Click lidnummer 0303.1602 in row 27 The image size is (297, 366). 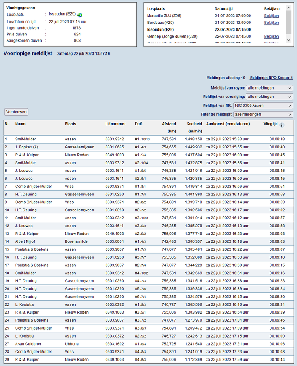[114, 344]
